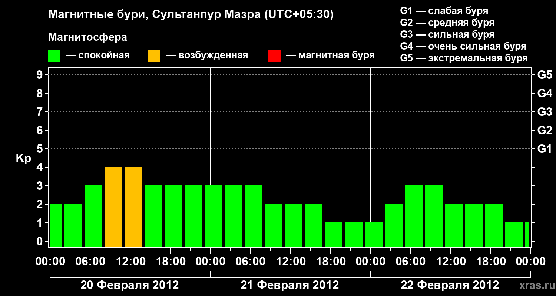Click the '18:00' time label for 22 February
556x296 pixels.
pos(490,261)
